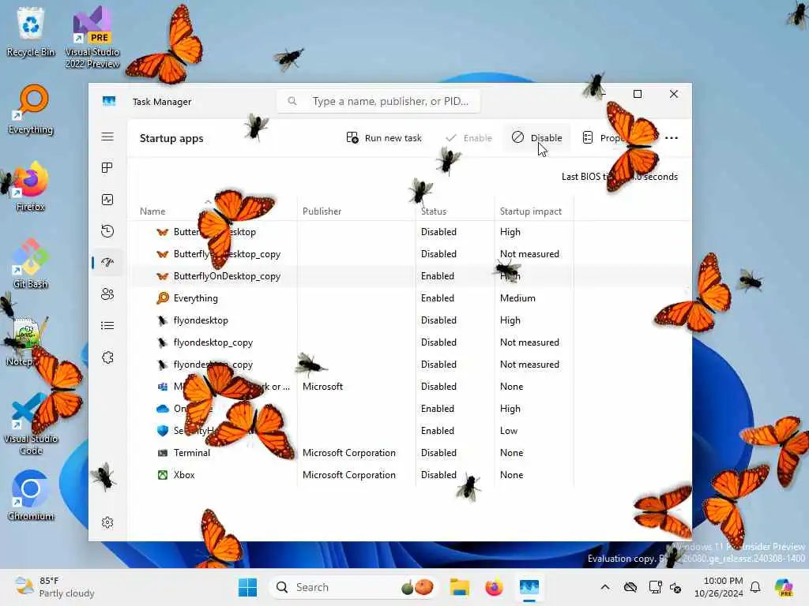Click the taskbar Search box
Screen dimensions: 809x606
pyautogui.click(x=352, y=587)
